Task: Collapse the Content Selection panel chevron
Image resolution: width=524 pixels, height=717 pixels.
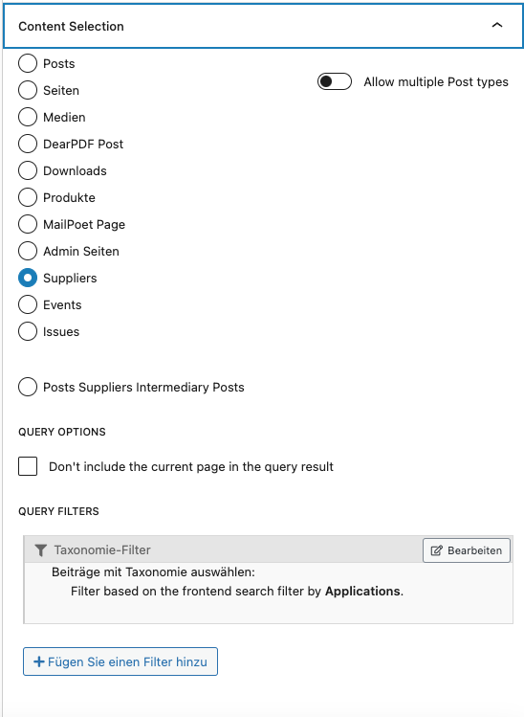Action: click(x=496, y=25)
